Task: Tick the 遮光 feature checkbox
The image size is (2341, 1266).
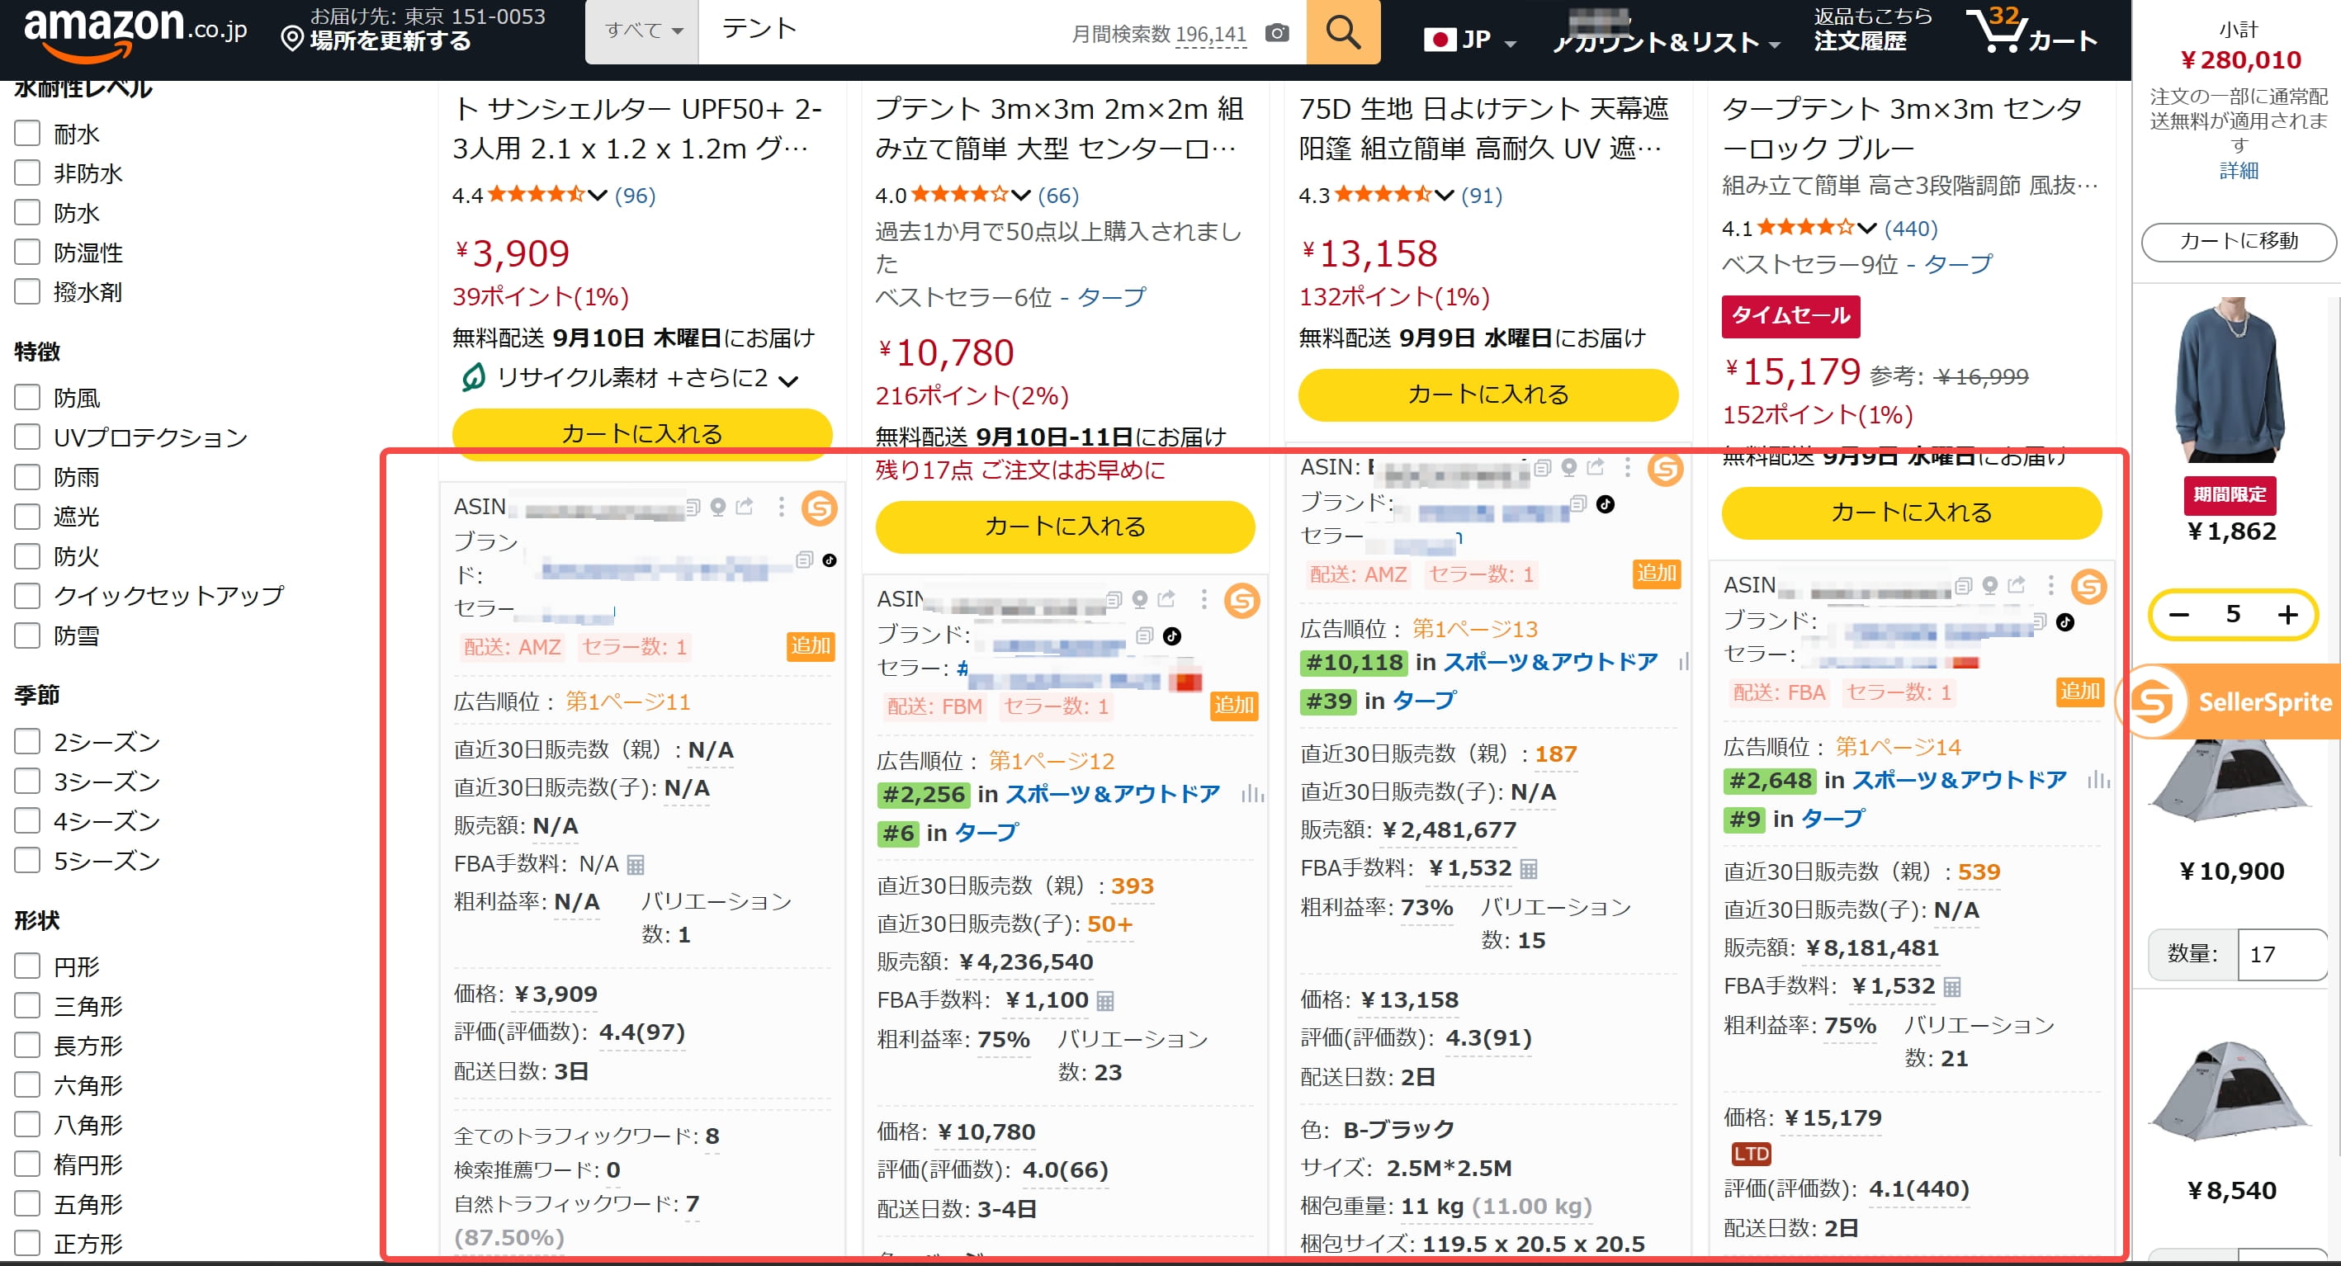Action: (x=27, y=516)
